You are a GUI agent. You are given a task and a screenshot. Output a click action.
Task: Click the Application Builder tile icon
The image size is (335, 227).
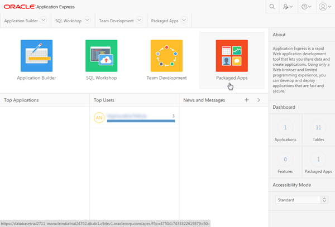pyautogui.click(x=36, y=56)
